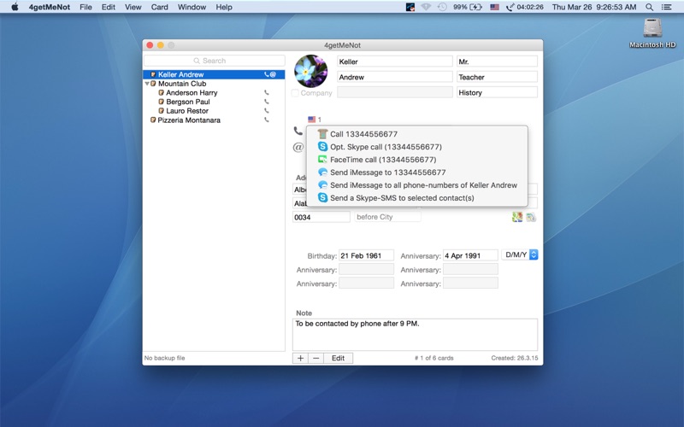Viewport: 684px width, 427px height.
Task: Open the maps icon next to address
Action: point(517,217)
